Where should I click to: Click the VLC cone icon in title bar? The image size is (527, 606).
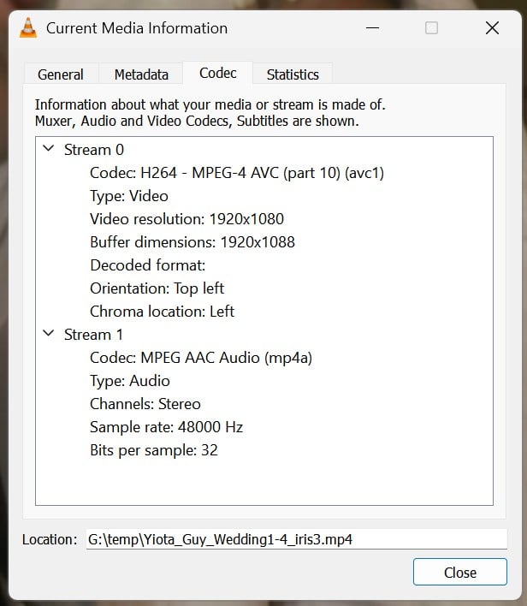28,28
